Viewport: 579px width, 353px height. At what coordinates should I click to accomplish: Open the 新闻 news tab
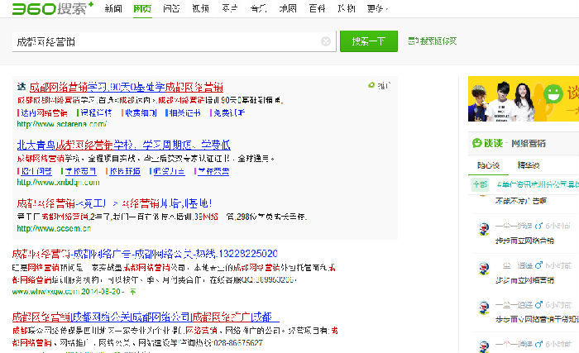point(113,8)
